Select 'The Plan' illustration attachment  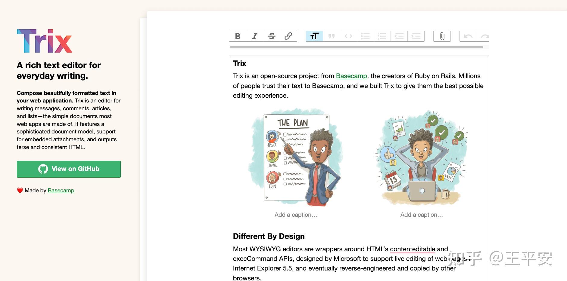tap(295, 157)
